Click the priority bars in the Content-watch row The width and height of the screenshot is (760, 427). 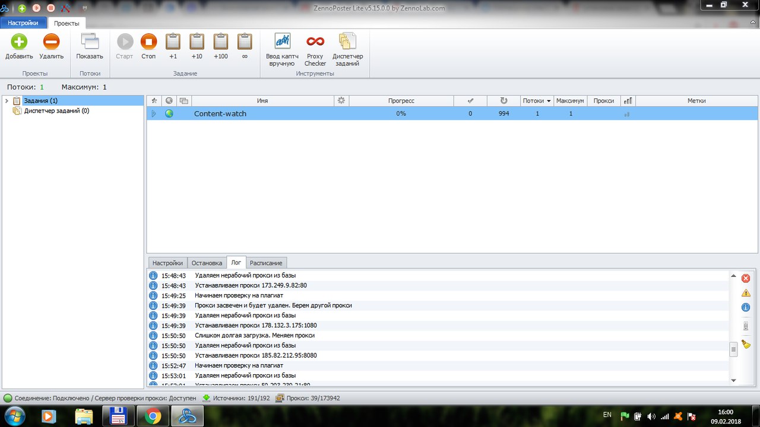pos(627,114)
